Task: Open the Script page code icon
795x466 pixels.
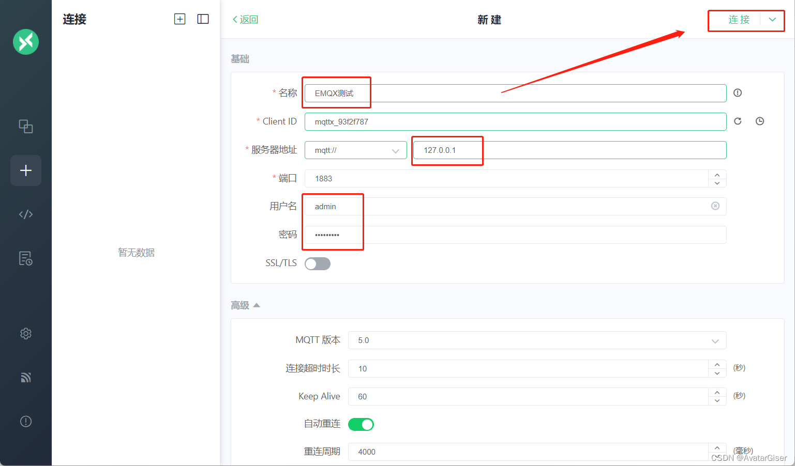Action: [26, 214]
